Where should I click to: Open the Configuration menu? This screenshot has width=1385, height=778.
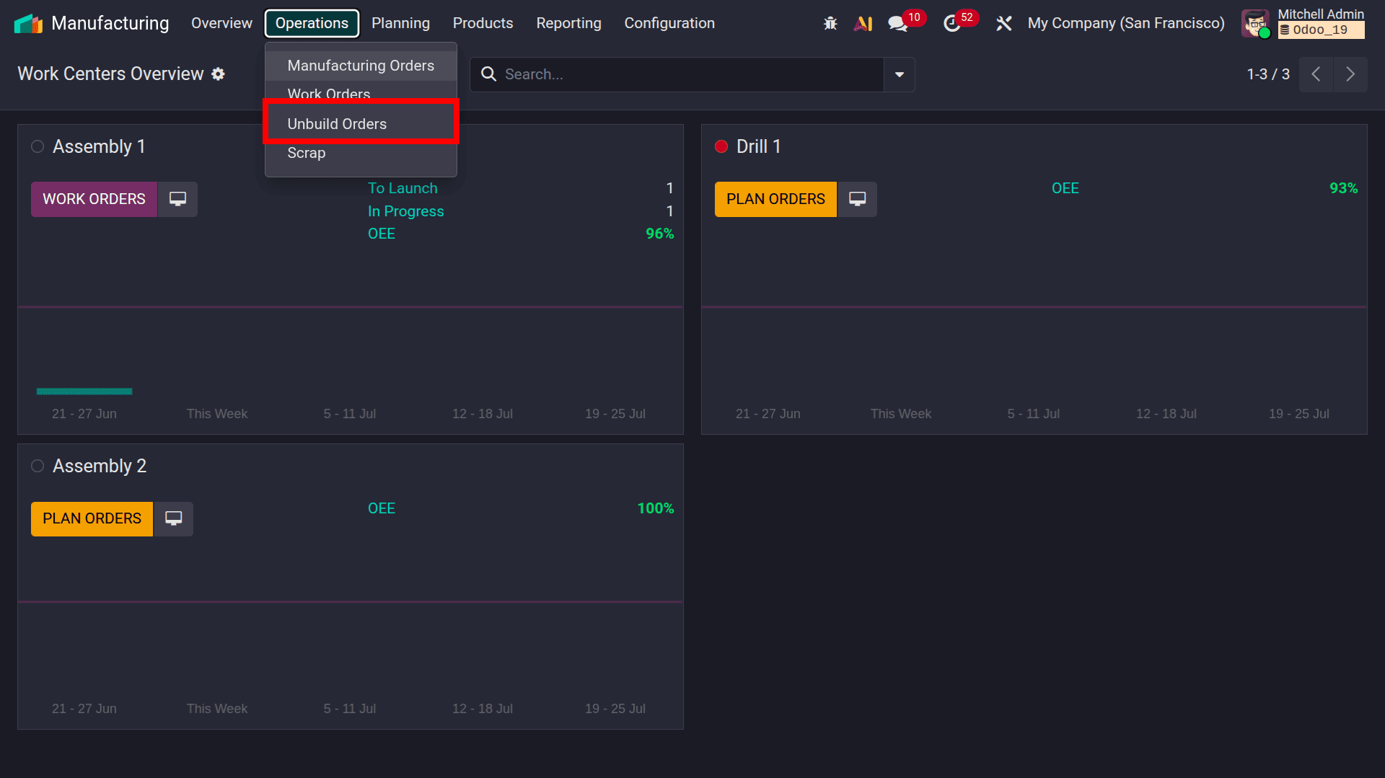coord(669,23)
